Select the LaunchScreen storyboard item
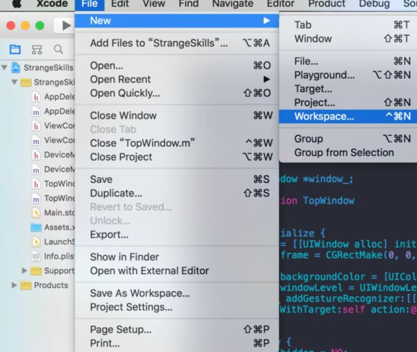417x352 pixels. [x=59, y=241]
